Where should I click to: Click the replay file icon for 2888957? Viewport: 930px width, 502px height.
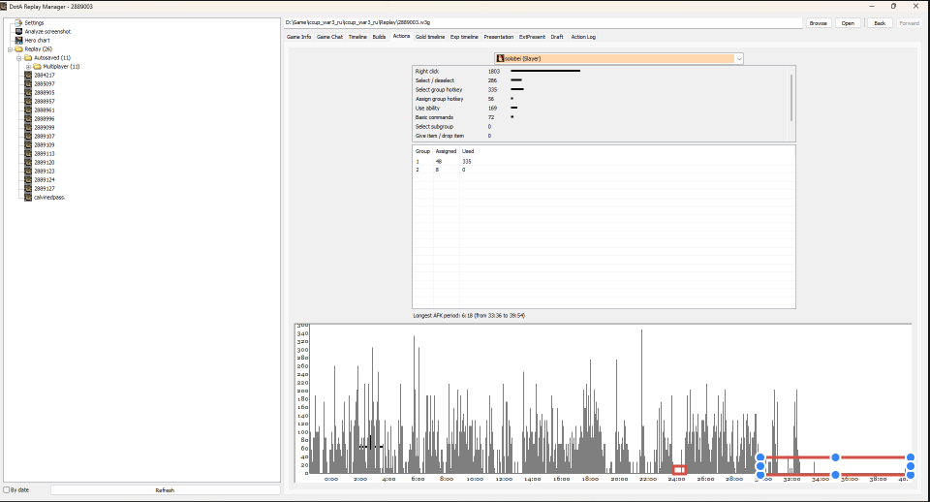pos(28,102)
